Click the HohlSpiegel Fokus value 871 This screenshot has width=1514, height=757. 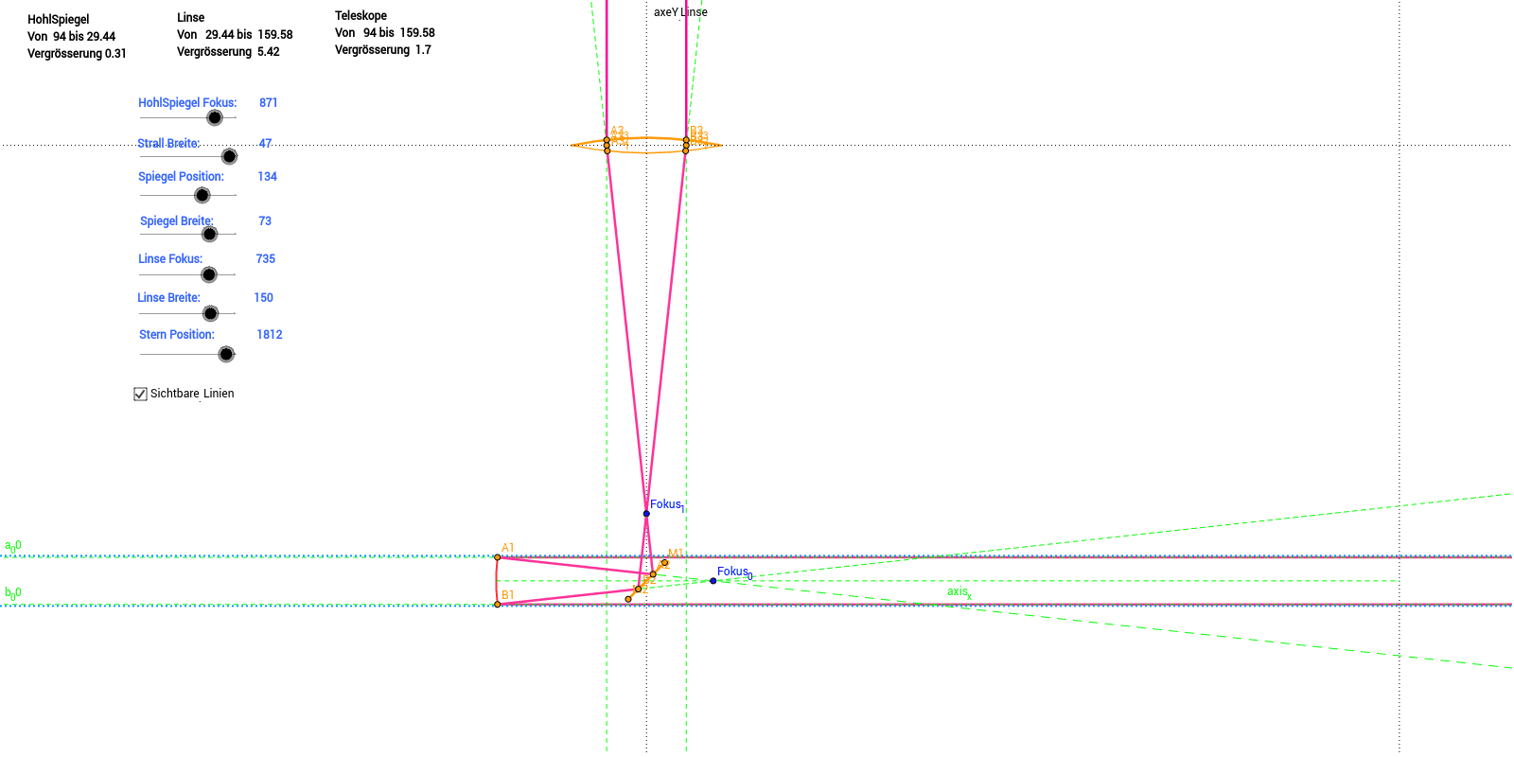[269, 103]
